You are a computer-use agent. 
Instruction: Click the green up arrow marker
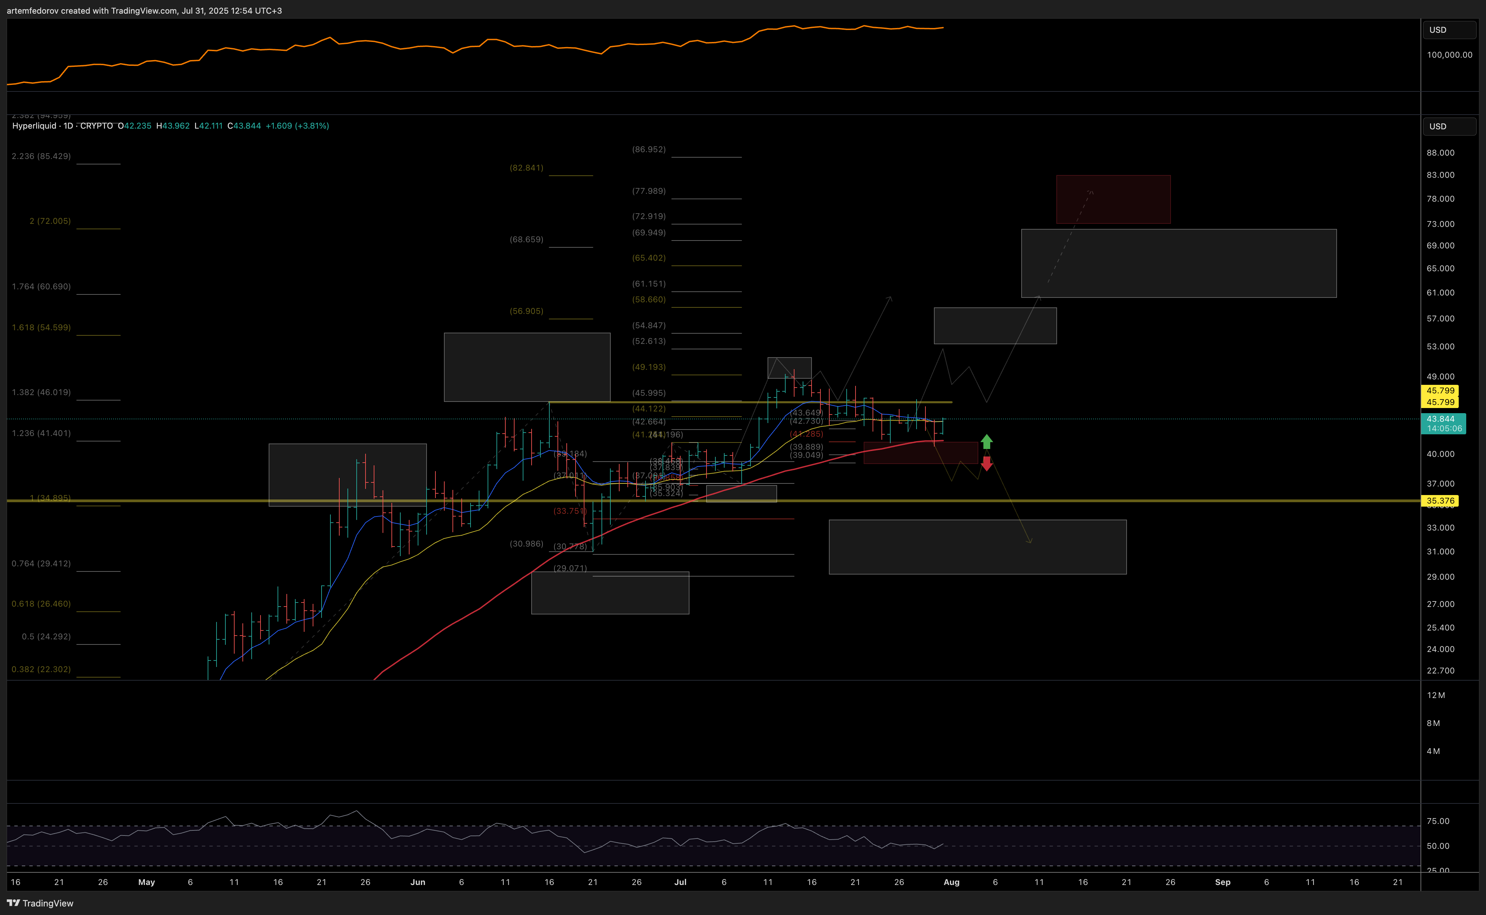986,441
